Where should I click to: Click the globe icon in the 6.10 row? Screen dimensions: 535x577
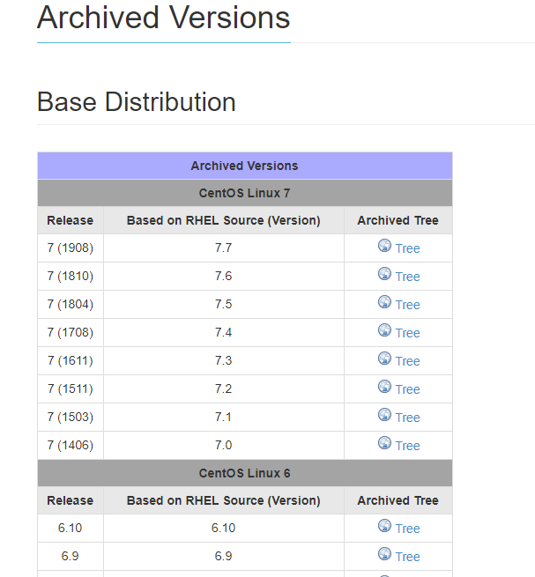point(384,526)
